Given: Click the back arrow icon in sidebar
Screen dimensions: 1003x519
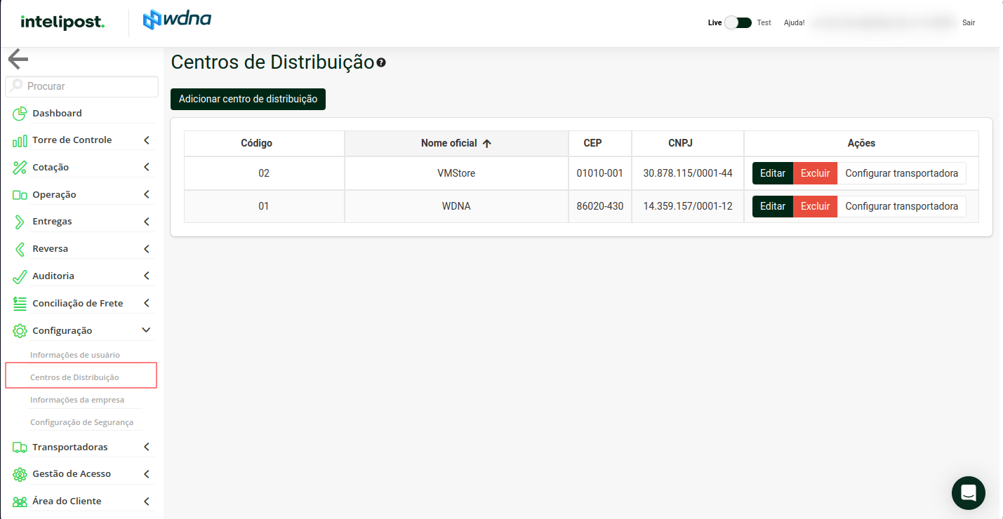Looking at the screenshot, I should coord(18,60).
